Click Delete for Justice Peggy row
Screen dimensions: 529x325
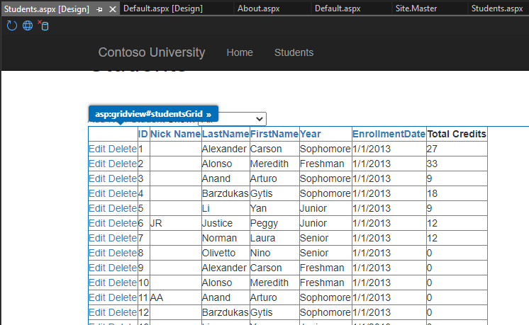(x=123, y=223)
